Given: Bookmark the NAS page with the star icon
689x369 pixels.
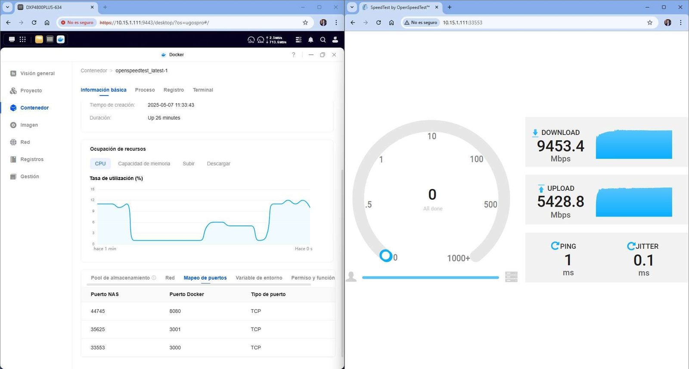Looking at the screenshot, I should click(x=305, y=22).
